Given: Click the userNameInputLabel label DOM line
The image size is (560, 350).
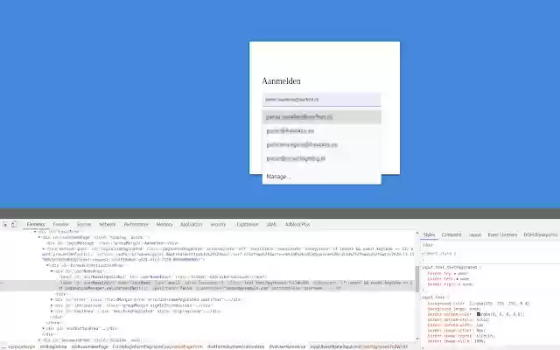Looking at the screenshot, I should point(164,276).
